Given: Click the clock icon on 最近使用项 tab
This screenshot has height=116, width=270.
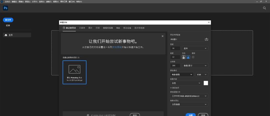Looking at the screenshot, I should (x=64, y=28).
